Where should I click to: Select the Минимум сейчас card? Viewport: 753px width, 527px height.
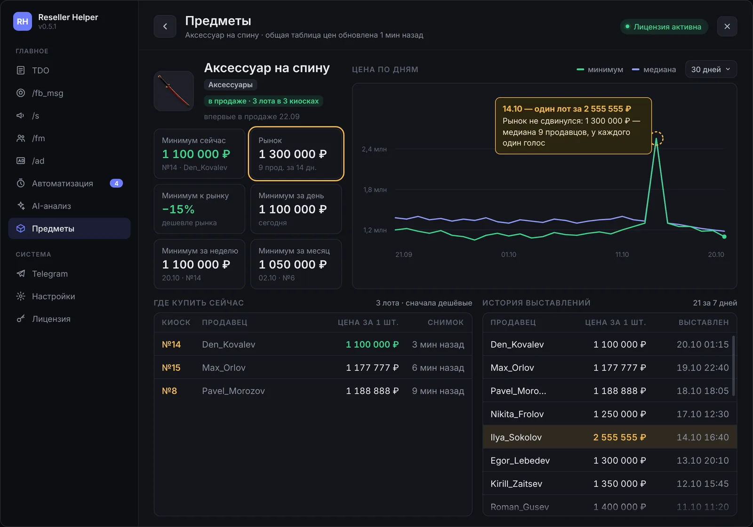(x=200, y=154)
